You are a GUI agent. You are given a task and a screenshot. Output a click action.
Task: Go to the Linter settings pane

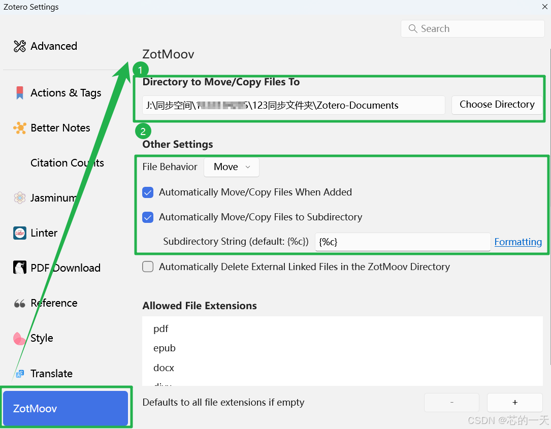pyautogui.click(x=44, y=233)
